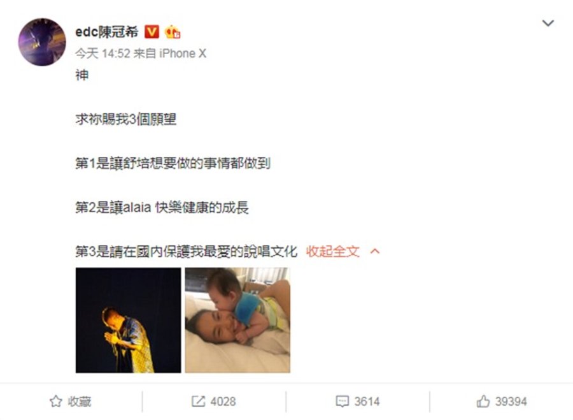
Task: Open the edc陳冠希 username link
Action: coord(107,32)
